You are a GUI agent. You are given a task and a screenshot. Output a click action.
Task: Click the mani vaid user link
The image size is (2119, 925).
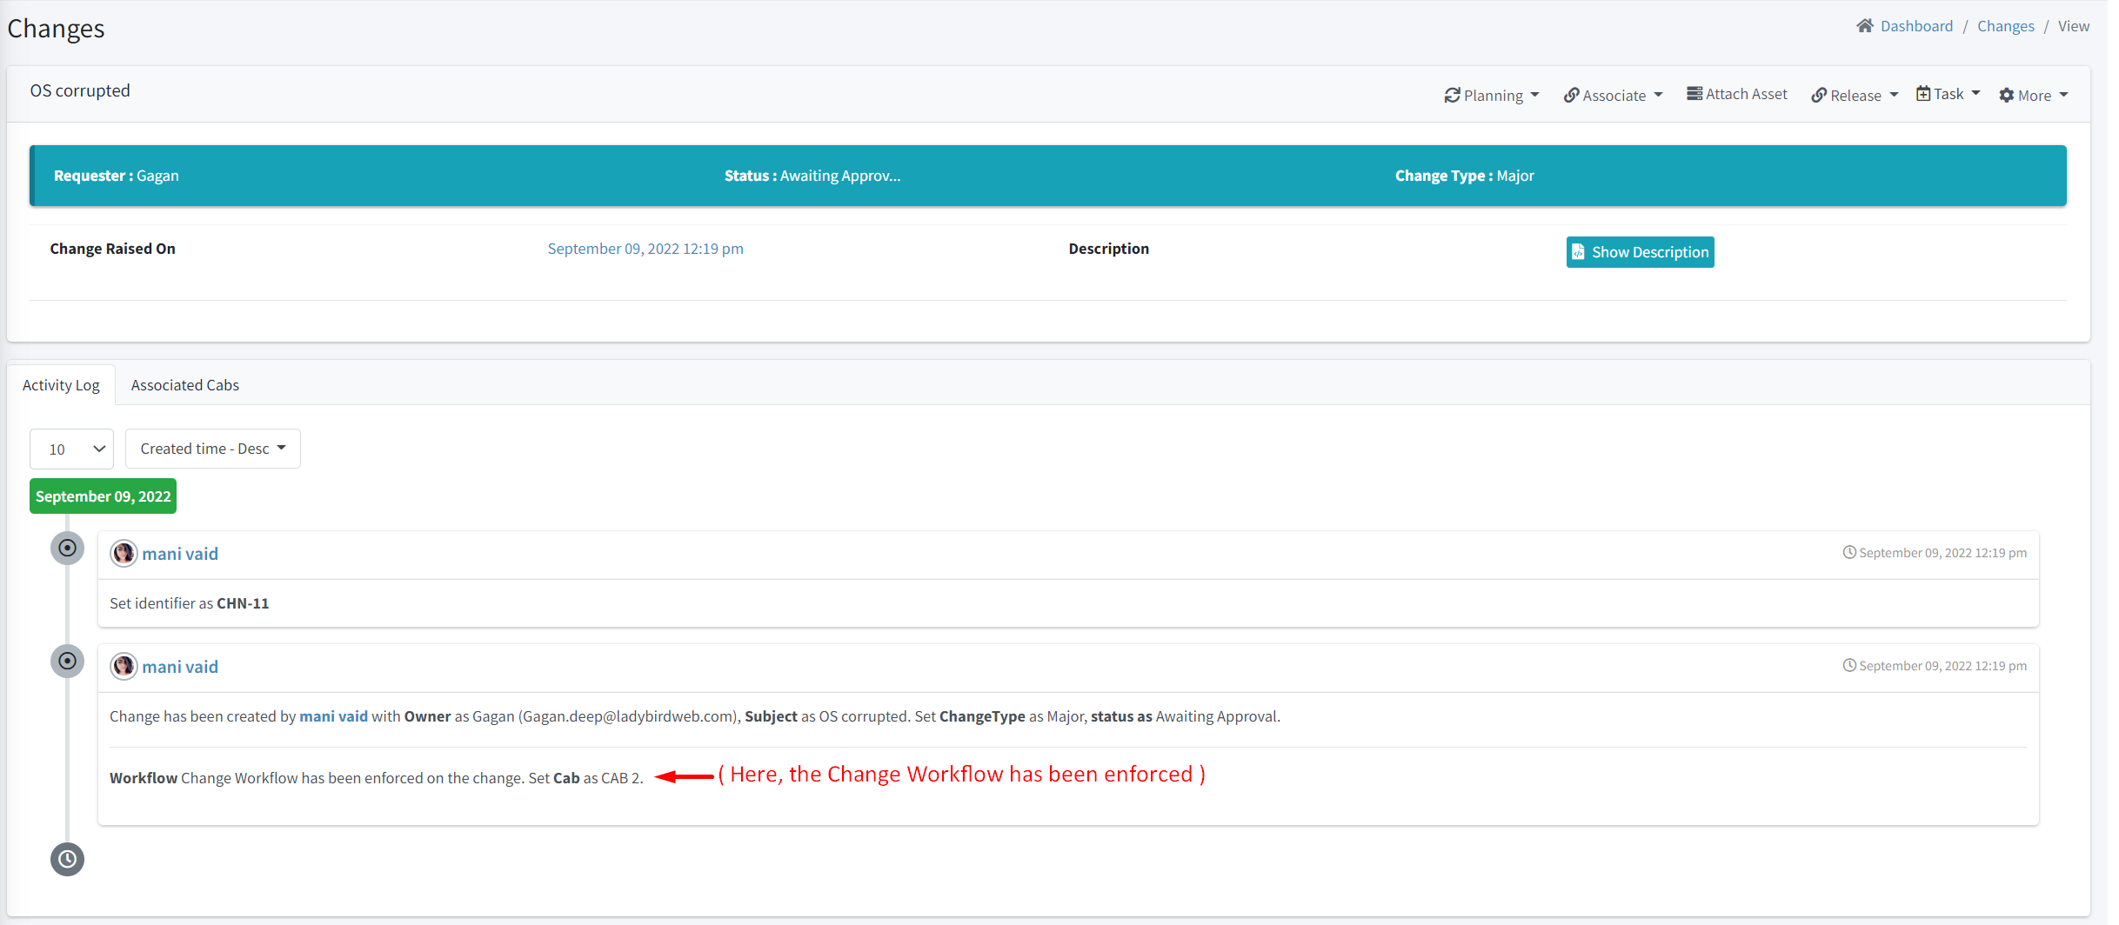click(180, 553)
